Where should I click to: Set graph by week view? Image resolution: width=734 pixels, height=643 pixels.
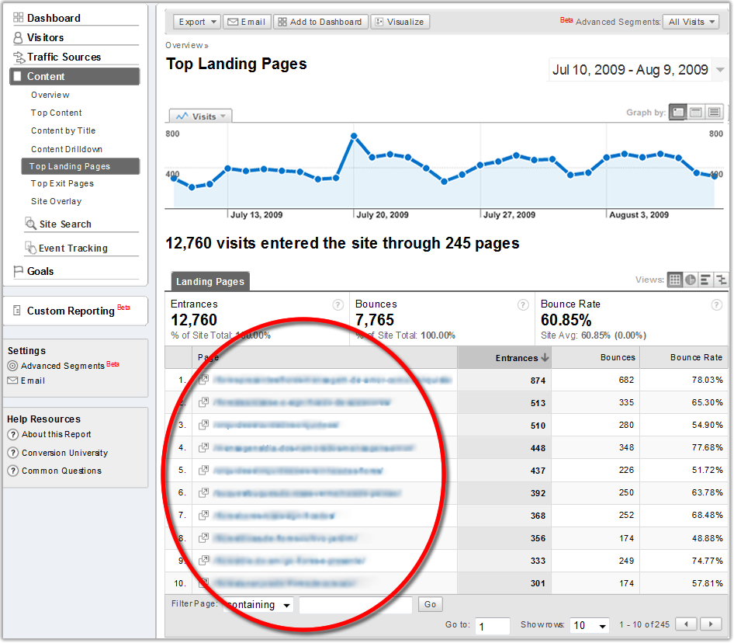point(696,113)
